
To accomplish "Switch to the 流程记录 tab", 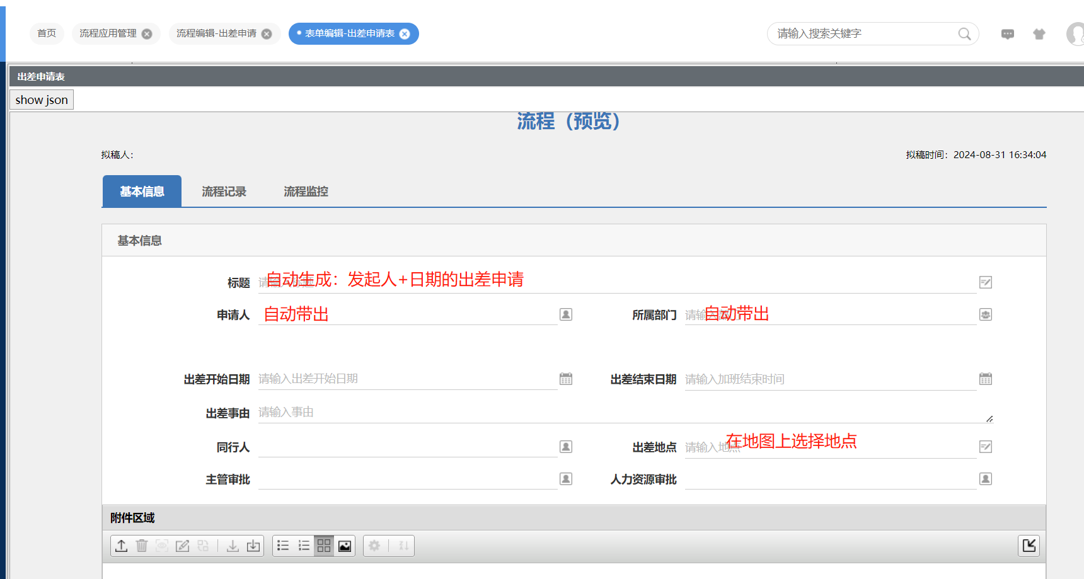I will click(x=224, y=192).
